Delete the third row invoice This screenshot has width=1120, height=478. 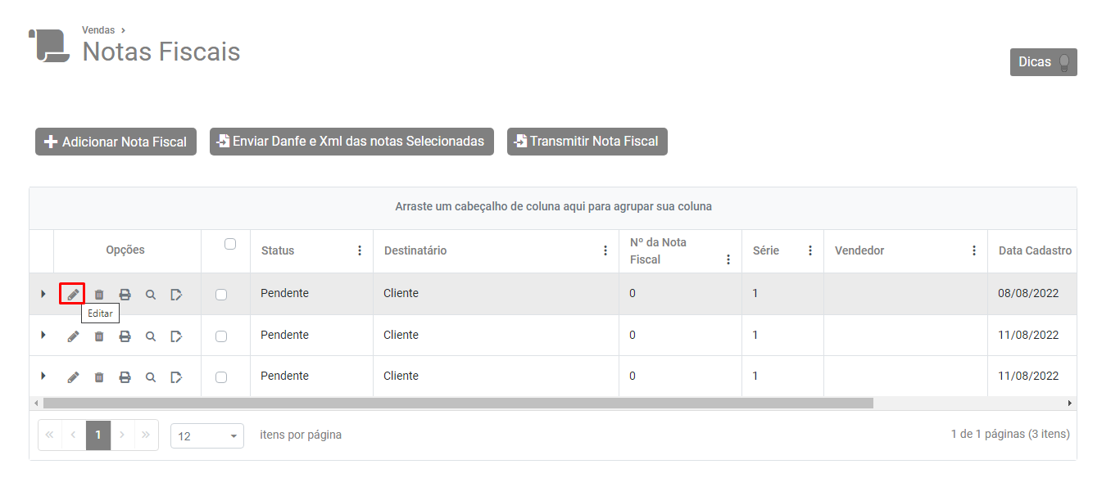coord(99,377)
